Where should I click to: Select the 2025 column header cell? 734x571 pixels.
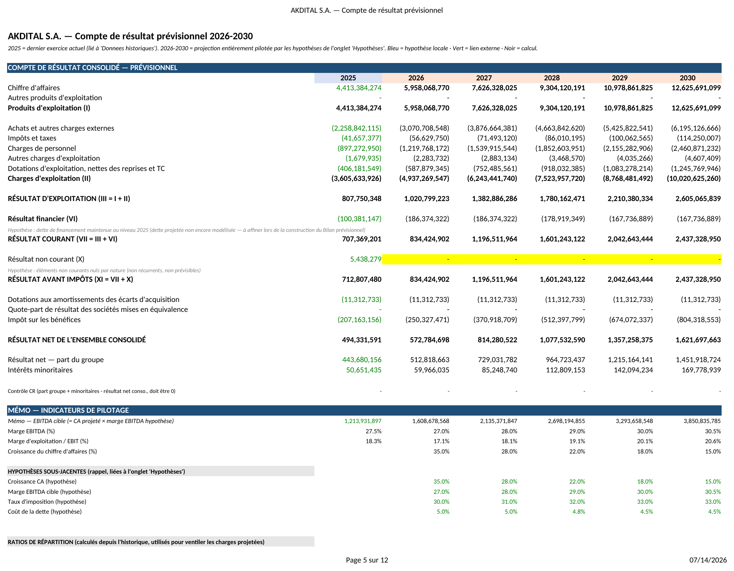[348, 78]
